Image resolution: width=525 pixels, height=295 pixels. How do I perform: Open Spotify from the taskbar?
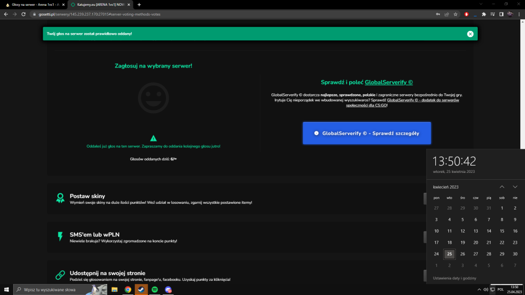click(x=155, y=289)
